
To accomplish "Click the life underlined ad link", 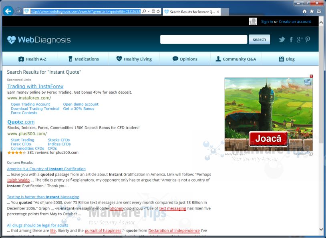I will pyautogui.click(x=53, y=230).
